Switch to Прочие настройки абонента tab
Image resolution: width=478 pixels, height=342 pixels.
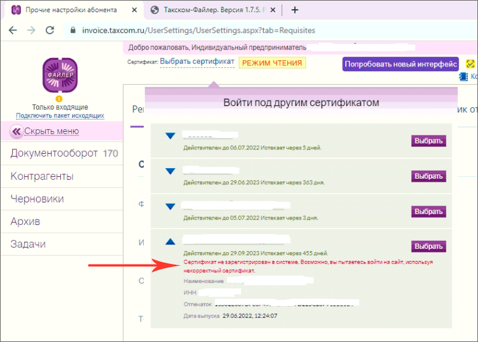(71, 10)
